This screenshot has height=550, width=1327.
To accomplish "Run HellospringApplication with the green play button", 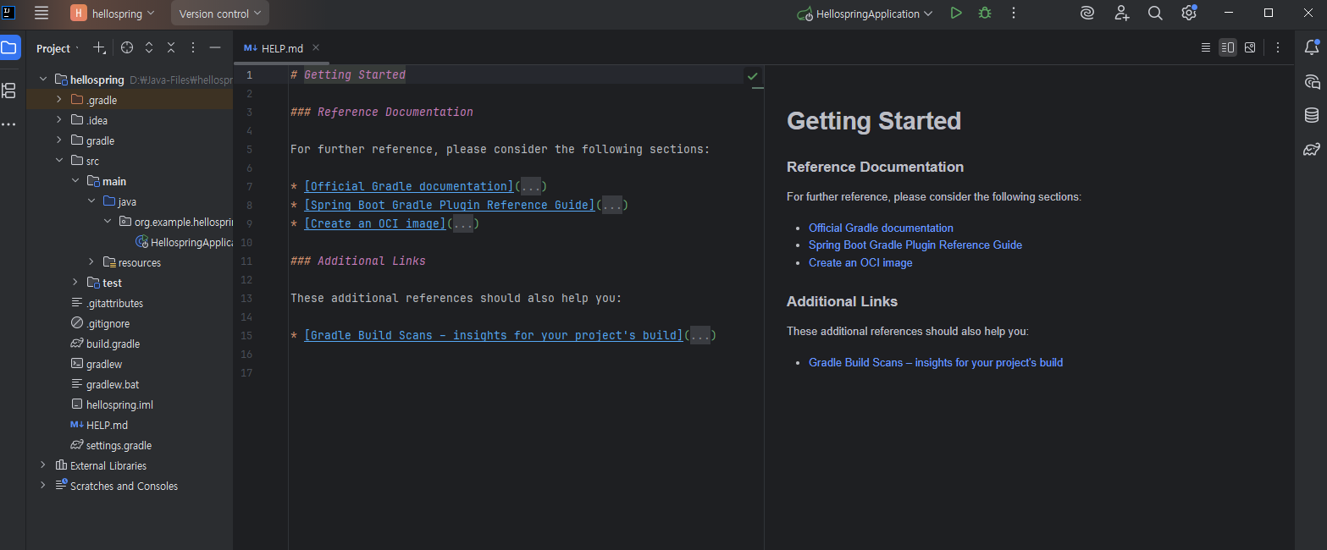I will (x=955, y=14).
